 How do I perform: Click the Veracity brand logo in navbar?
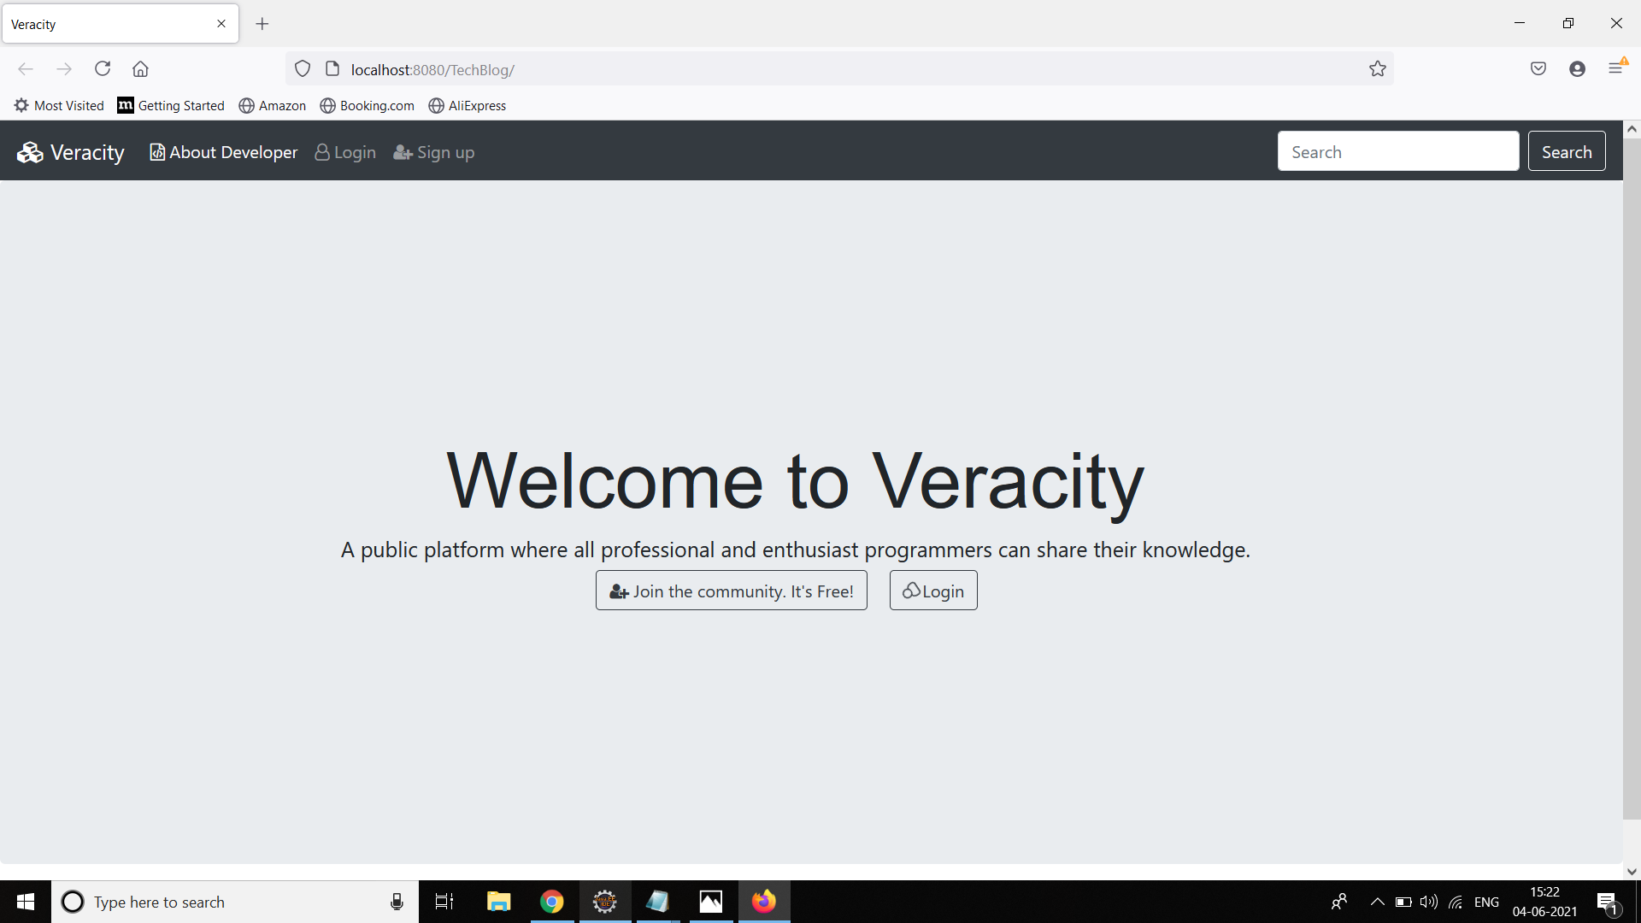tap(71, 152)
